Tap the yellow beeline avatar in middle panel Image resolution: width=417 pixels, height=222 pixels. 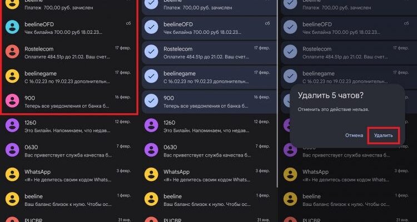tap(152, 199)
